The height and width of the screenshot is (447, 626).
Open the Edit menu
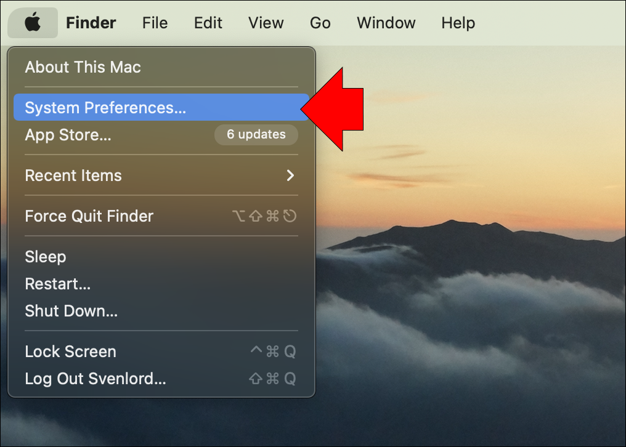point(208,23)
